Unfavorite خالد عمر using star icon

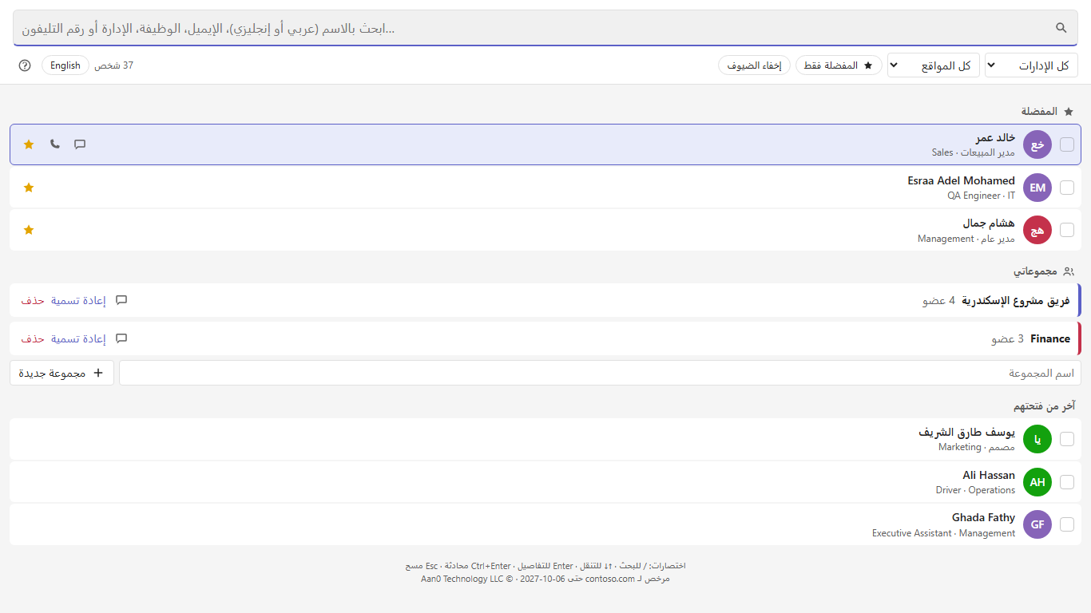(x=29, y=144)
